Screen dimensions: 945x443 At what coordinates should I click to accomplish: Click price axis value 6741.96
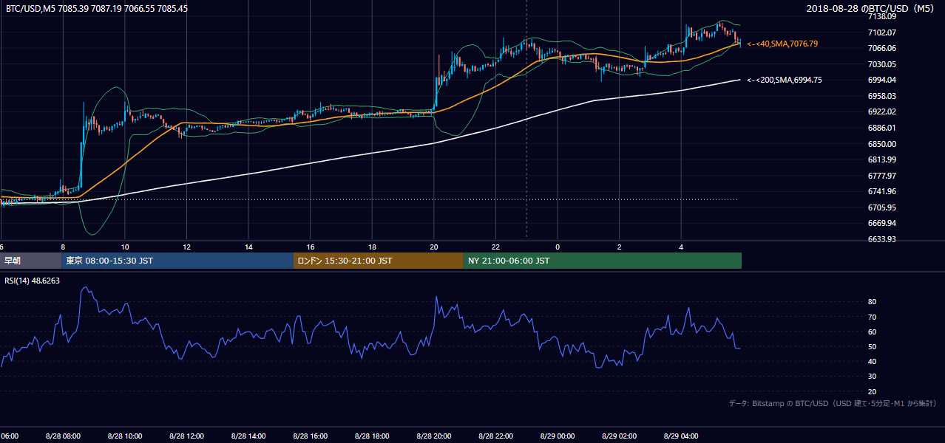[882, 191]
